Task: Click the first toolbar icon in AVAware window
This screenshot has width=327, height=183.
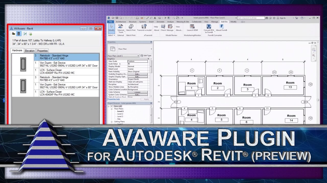Action: (x=14, y=34)
